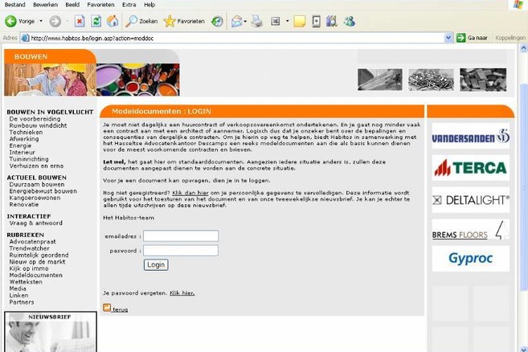Open the Favorieten menu
Screen dimensions: 528x352
click(100, 5)
